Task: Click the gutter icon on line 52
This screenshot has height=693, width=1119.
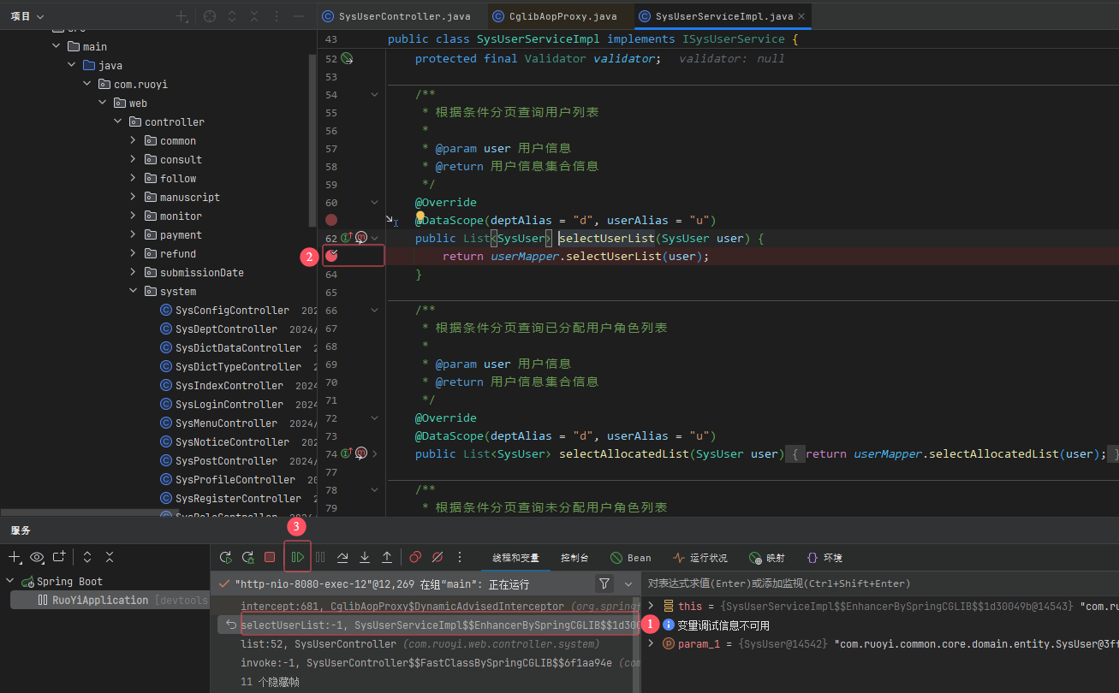Action: click(347, 58)
